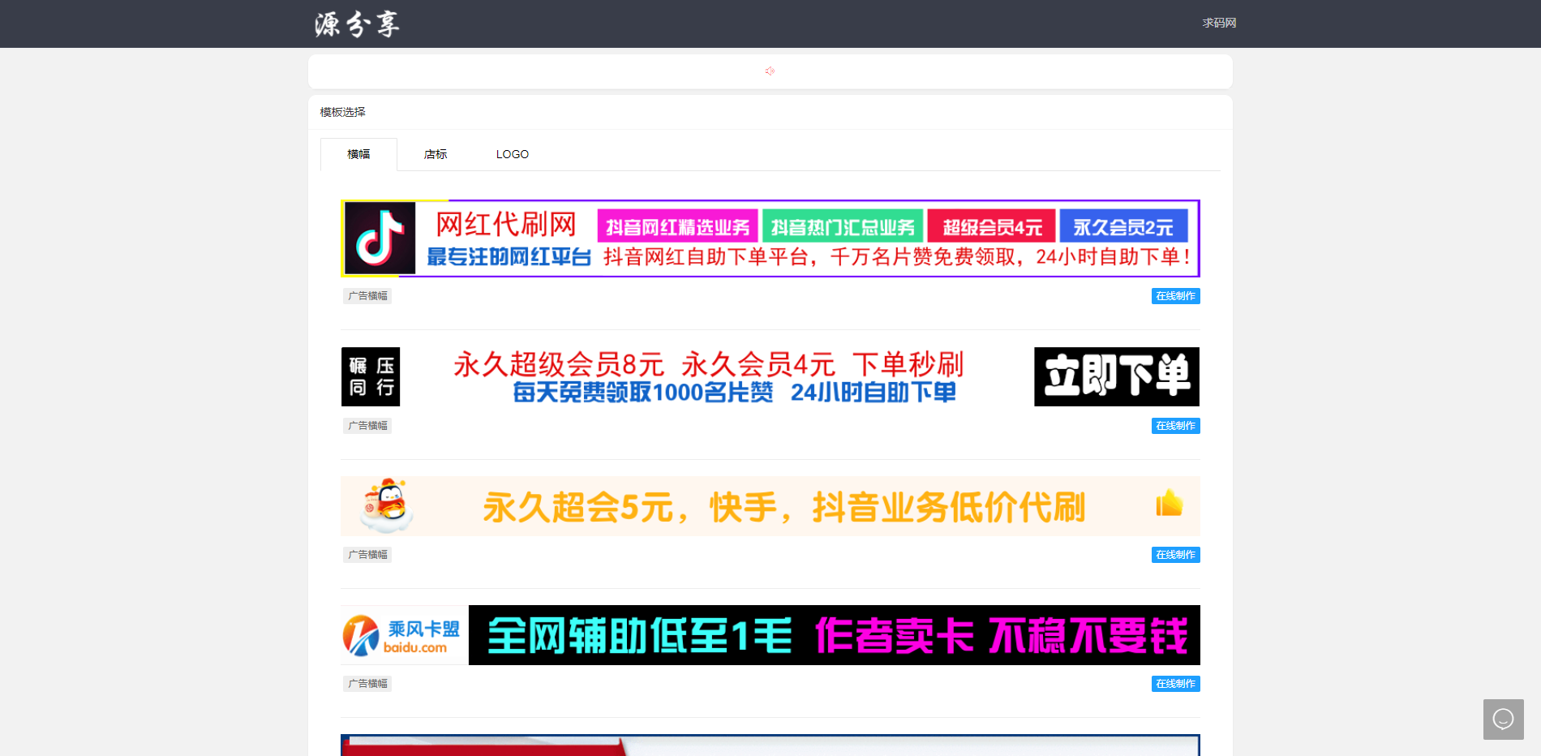Click the 模板选择 section heading
The height and width of the screenshot is (756, 1541).
[x=342, y=112]
